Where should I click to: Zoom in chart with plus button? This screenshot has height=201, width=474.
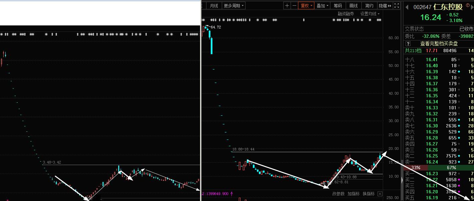(x=287, y=5)
